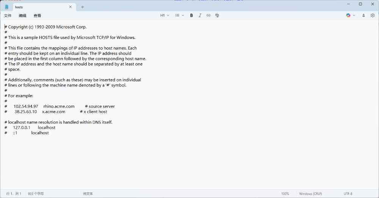Image resolution: width=379 pixels, height=198 pixels.
Task: Click the Windows (CRLF) line ending indicator
Action: click(310, 193)
